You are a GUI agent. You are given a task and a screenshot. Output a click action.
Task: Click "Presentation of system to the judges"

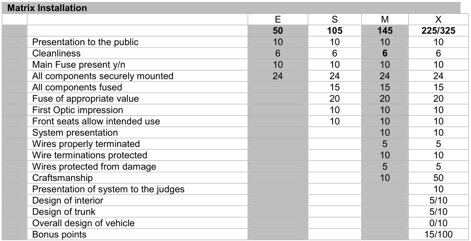pos(108,189)
